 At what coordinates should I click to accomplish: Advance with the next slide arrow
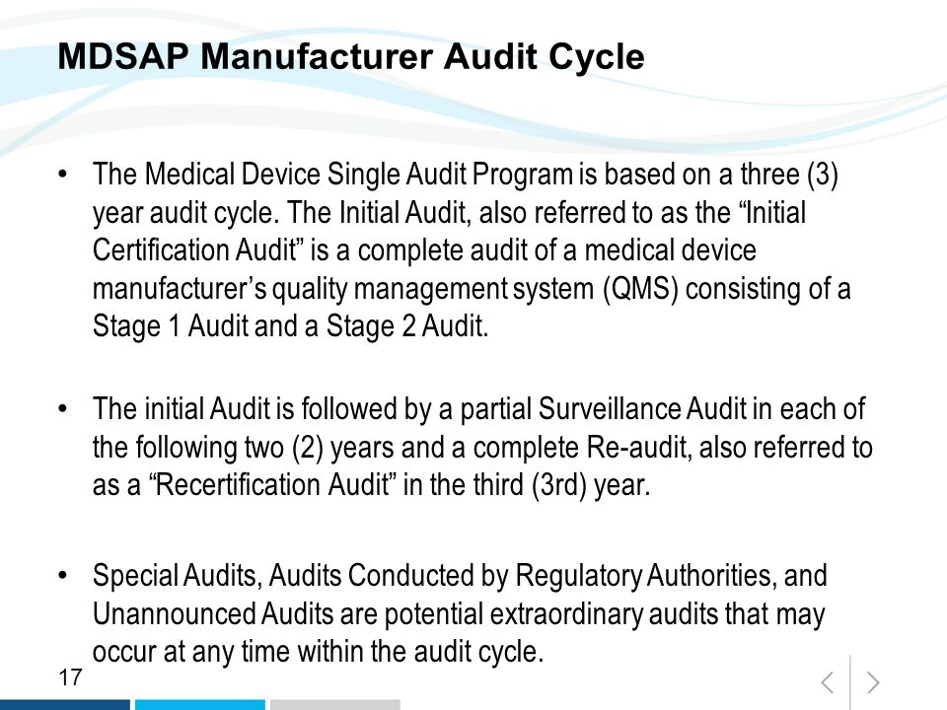[x=873, y=682]
